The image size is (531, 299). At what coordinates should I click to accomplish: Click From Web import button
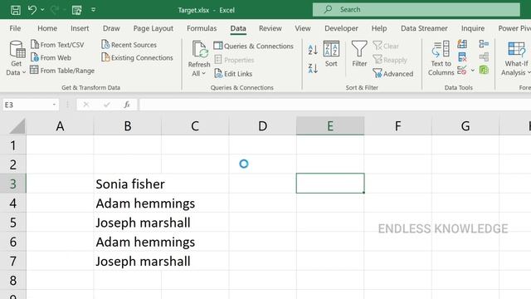(51, 57)
